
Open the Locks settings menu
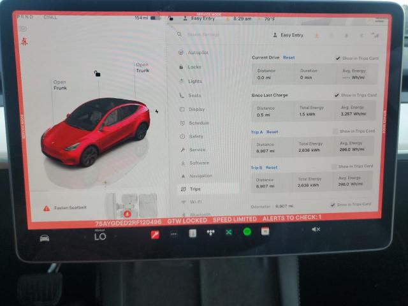(x=190, y=67)
